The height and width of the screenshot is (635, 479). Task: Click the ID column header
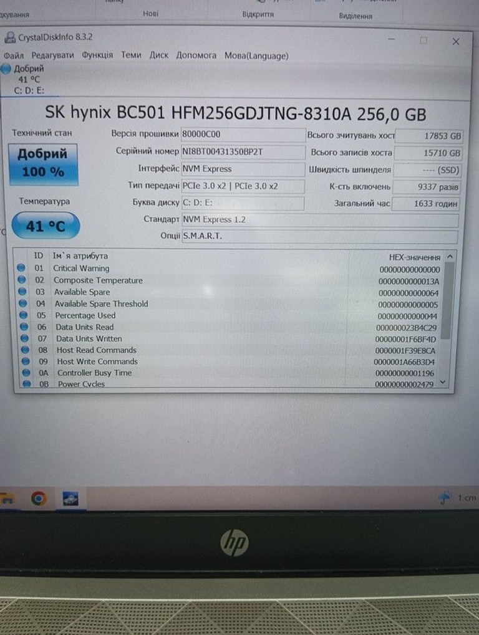[39, 255]
